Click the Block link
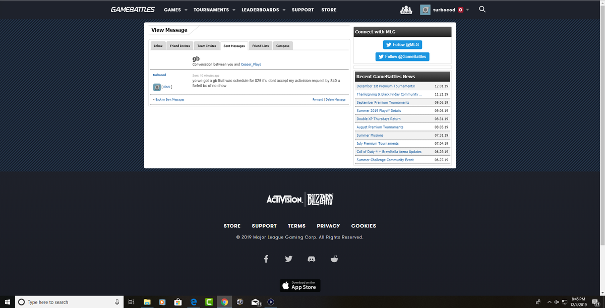 [x=167, y=87]
